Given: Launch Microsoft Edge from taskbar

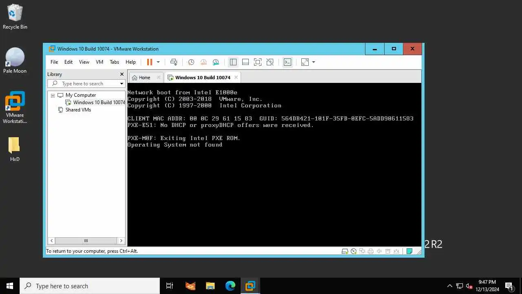Looking at the screenshot, I should coord(230,286).
